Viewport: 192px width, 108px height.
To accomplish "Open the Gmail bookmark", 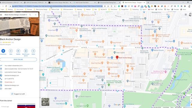I will click(151, 9).
